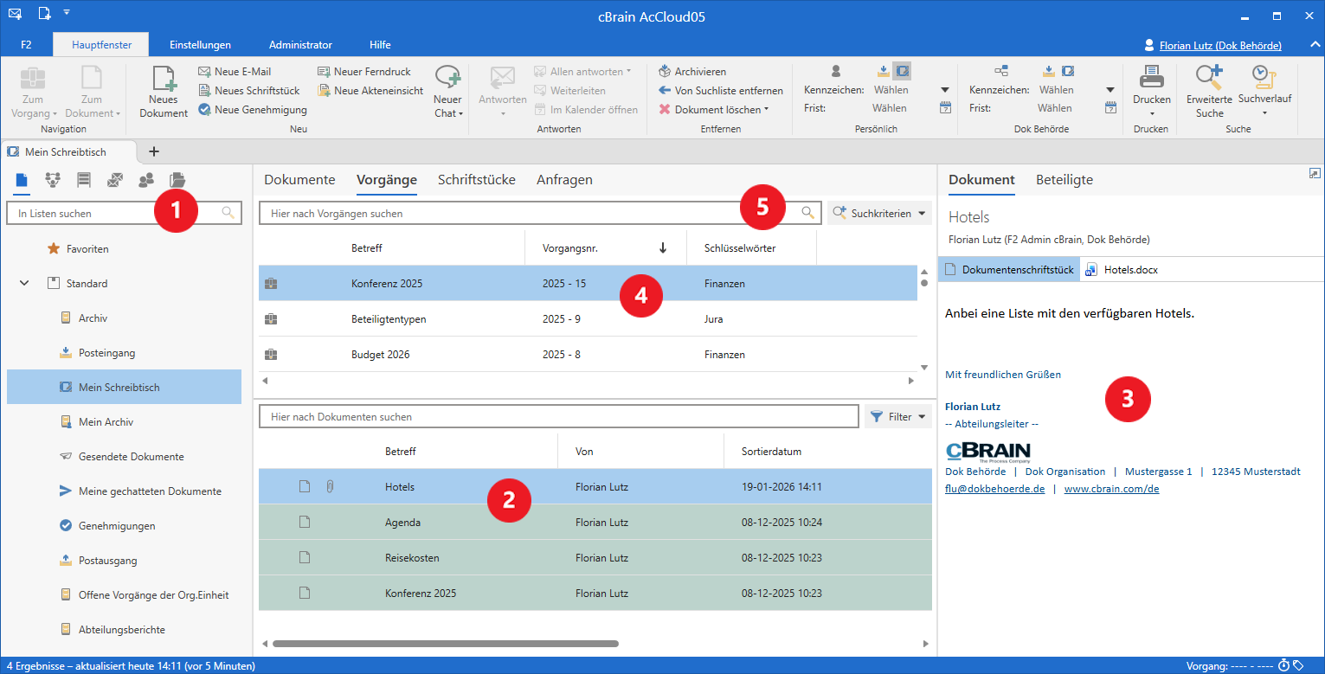The height and width of the screenshot is (674, 1325).
Task: Open the Suchkriterien dropdown
Action: 879,213
